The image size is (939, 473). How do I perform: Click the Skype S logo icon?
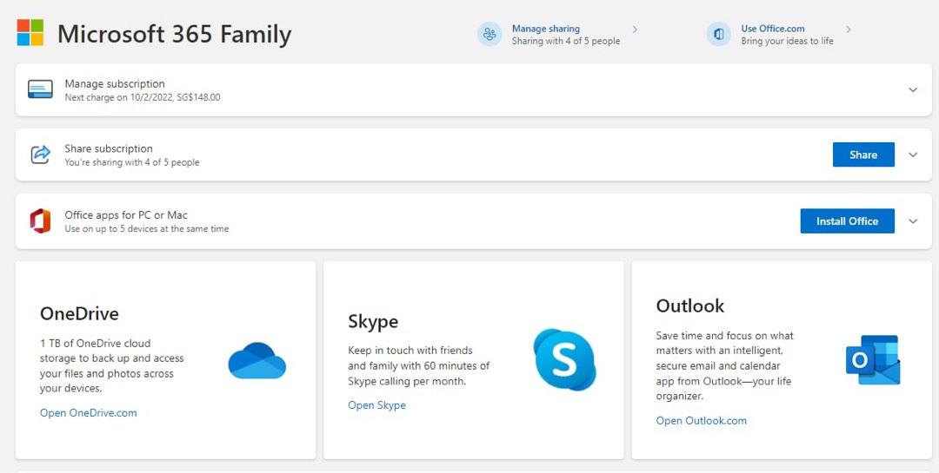(x=565, y=359)
